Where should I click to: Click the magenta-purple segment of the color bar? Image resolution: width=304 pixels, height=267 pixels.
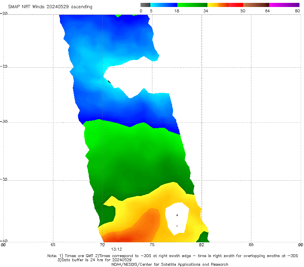pyautogui.click(x=284, y=5)
